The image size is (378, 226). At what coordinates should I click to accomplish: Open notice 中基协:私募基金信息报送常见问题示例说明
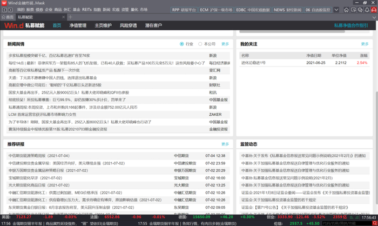287,178
